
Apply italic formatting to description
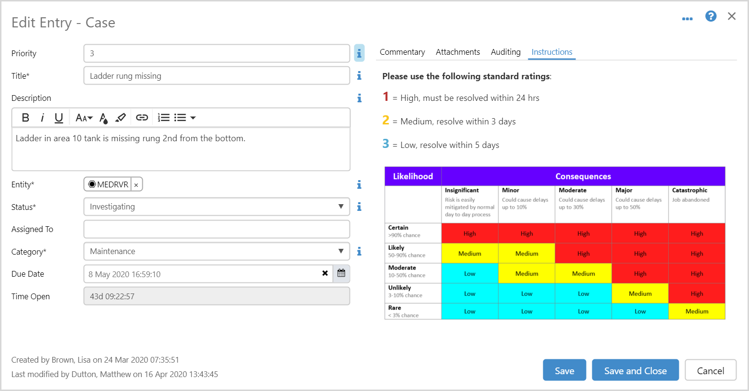(x=42, y=118)
